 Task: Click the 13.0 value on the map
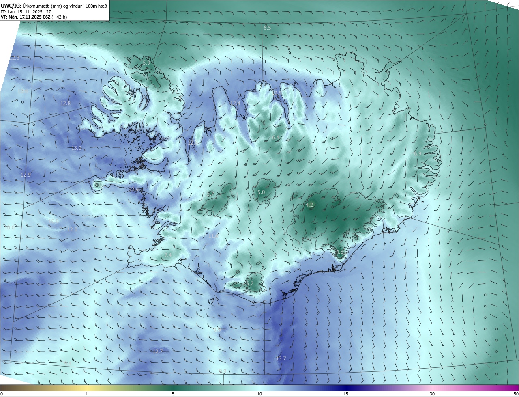[77, 148]
